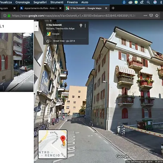Open the page actions three-dot menu

[145, 16]
